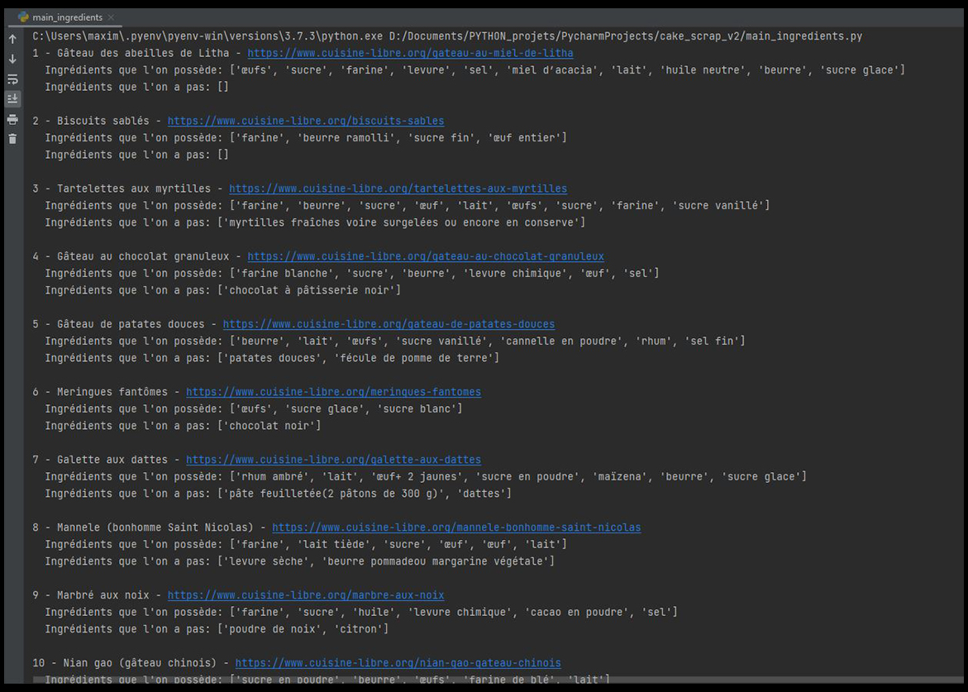Toggle scroll to end of output

click(12, 99)
